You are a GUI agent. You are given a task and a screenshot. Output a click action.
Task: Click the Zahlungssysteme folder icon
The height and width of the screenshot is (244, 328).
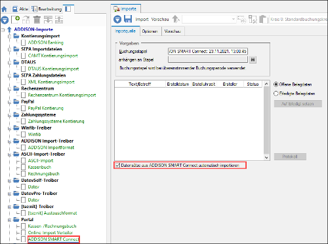[16, 114]
